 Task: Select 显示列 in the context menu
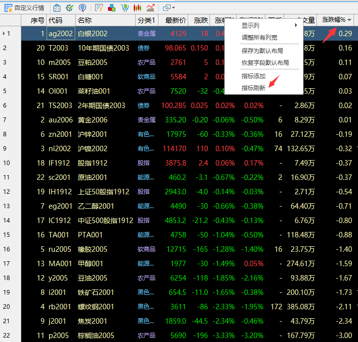251,25
